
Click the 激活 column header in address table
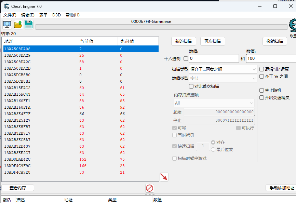8,200
